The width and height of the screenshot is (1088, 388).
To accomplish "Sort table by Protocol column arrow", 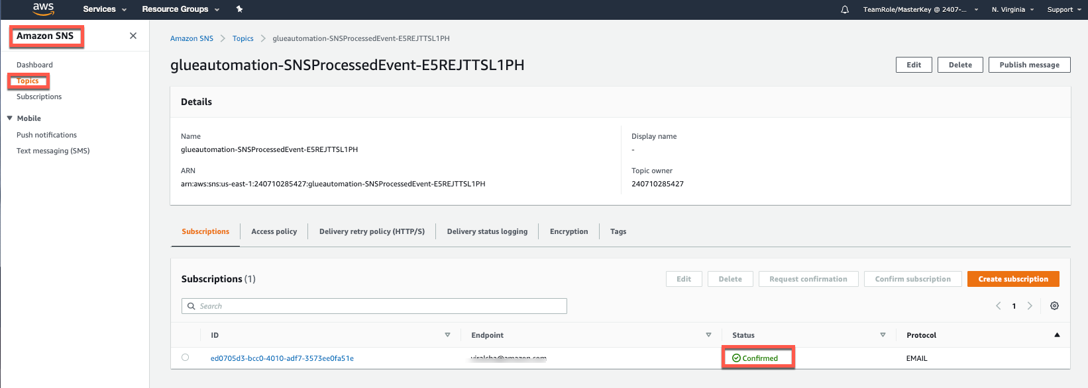I will coord(1057,335).
